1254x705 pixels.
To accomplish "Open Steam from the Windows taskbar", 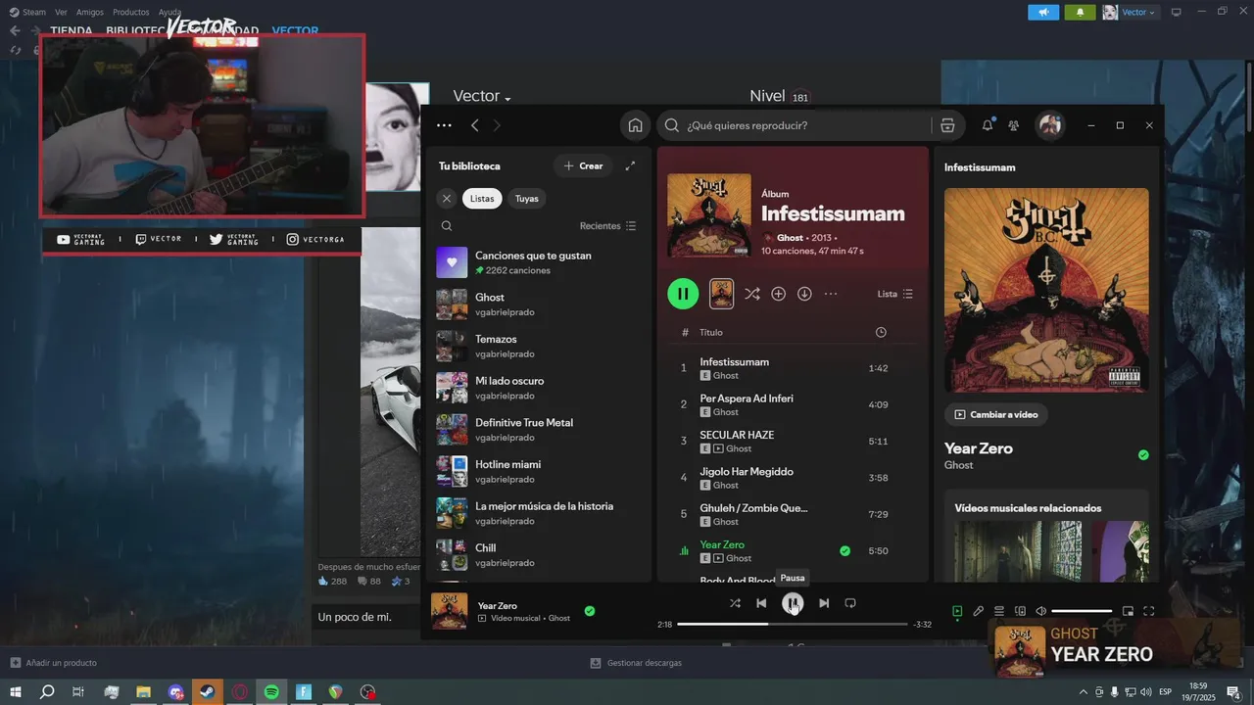I will click(208, 691).
